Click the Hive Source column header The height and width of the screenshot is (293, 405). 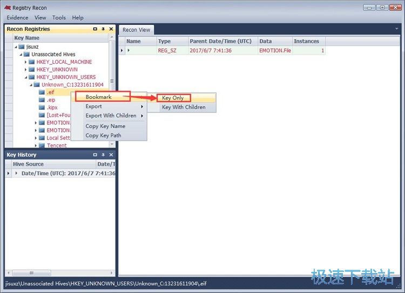tap(53, 164)
